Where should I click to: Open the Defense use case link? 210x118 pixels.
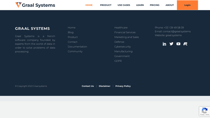(x=119, y=42)
